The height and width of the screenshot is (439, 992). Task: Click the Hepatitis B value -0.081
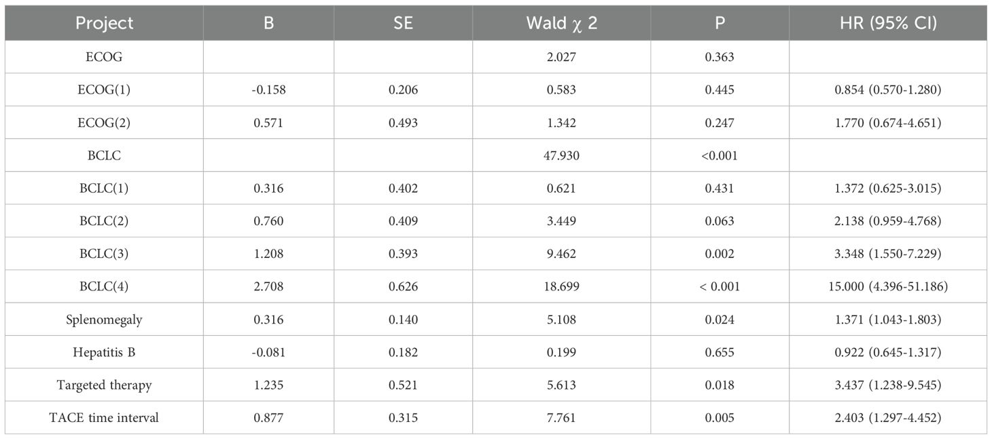[x=268, y=352]
